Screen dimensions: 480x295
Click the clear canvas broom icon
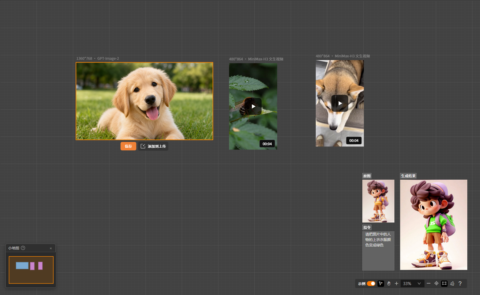tap(452, 284)
